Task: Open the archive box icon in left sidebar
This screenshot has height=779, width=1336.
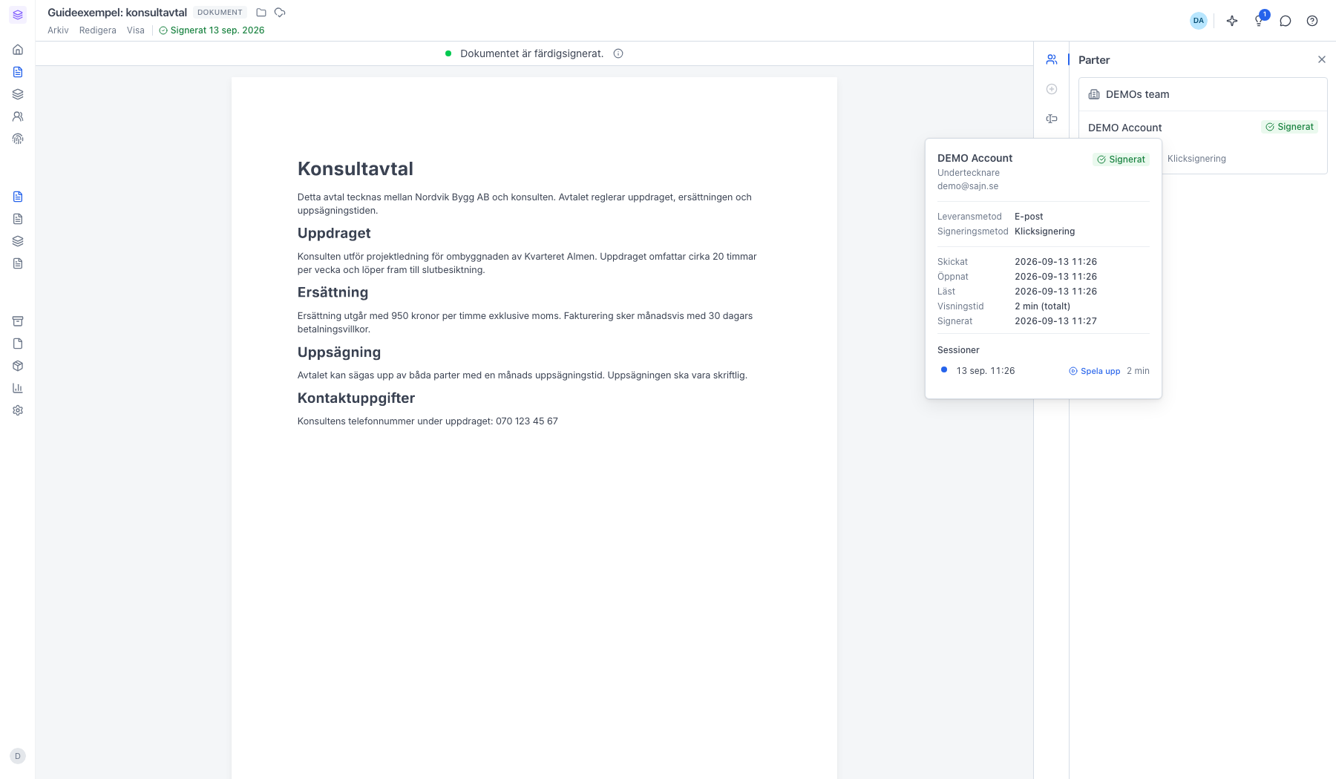Action: click(18, 321)
